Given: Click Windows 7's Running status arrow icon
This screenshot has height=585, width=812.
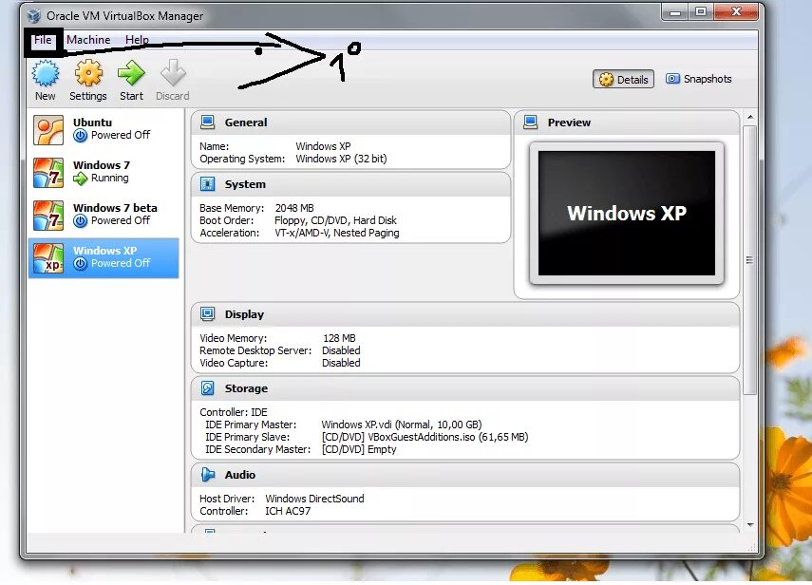Looking at the screenshot, I should [81, 179].
